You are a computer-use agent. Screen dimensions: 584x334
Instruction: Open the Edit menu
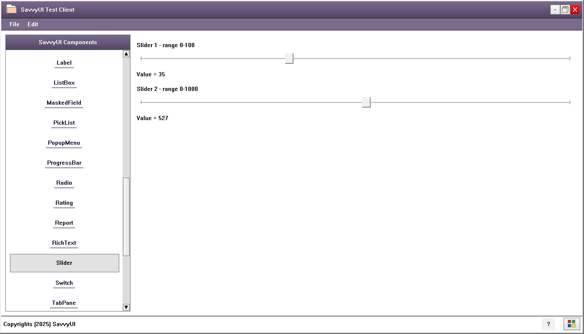pyautogui.click(x=33, y=24)
